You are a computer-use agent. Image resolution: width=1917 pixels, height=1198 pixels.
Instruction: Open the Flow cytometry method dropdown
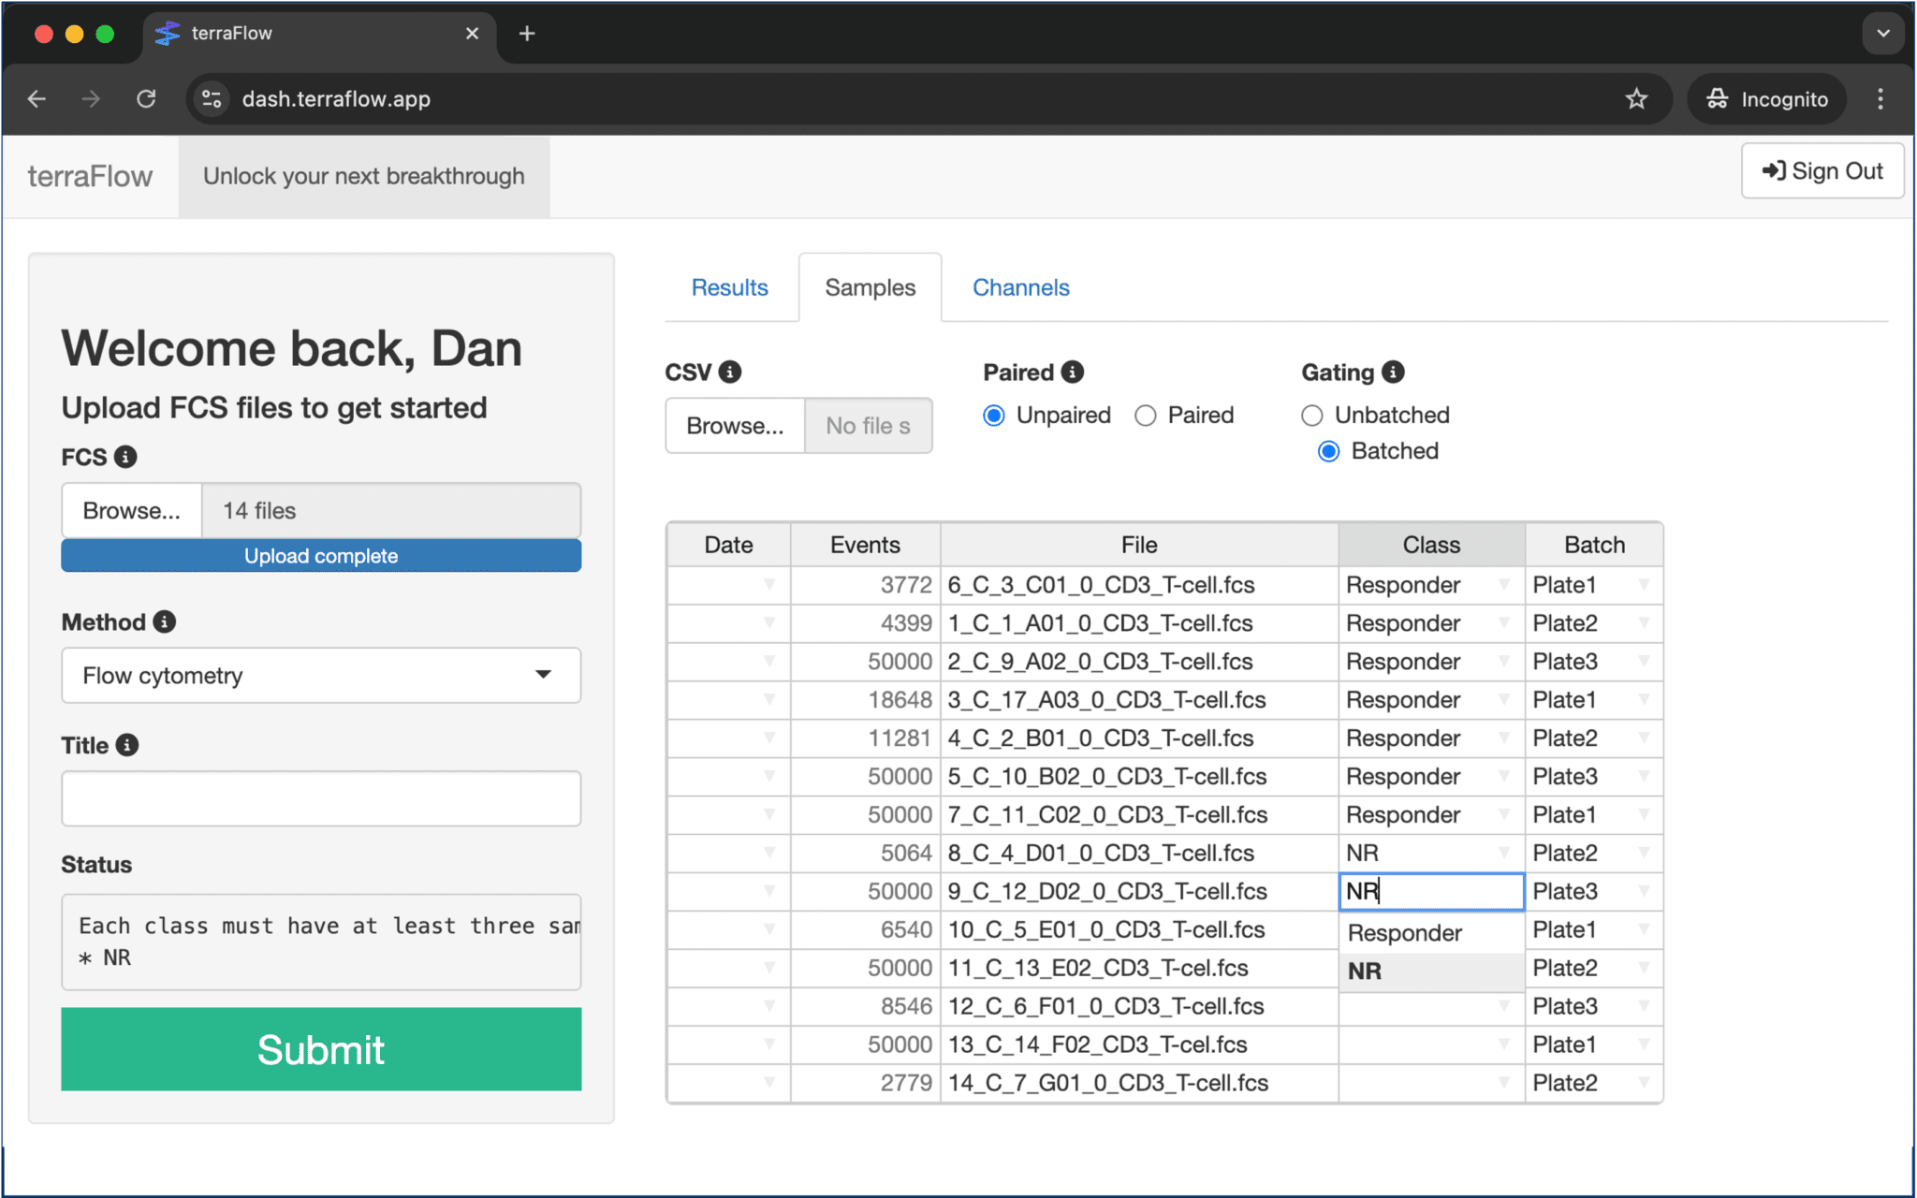(x=321, y=675)
